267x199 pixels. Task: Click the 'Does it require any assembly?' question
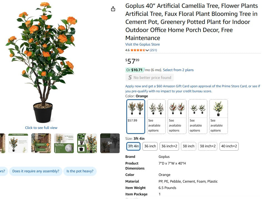tap(36, 171)
